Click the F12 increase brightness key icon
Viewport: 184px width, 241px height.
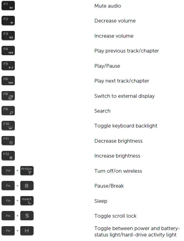click(8, 156)
